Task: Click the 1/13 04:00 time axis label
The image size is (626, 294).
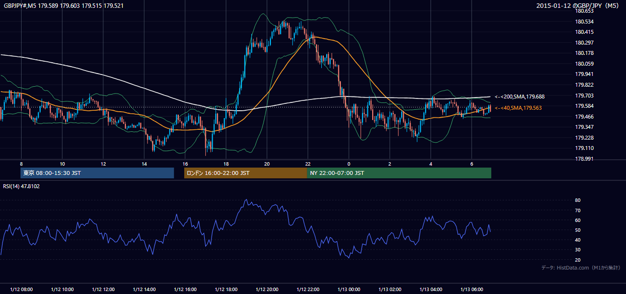Action: pos(431,289)
